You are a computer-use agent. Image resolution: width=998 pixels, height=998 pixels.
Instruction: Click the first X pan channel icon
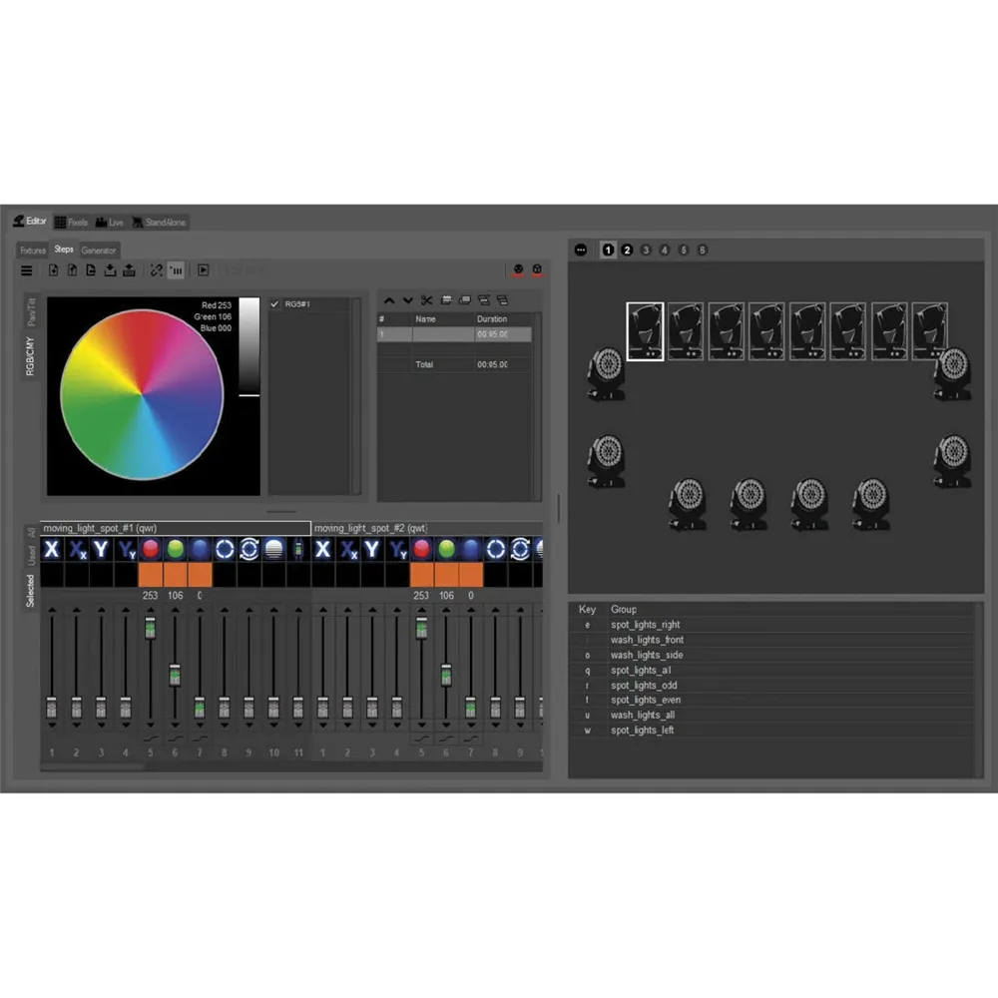pyautogui.click(x=52, y=549)
